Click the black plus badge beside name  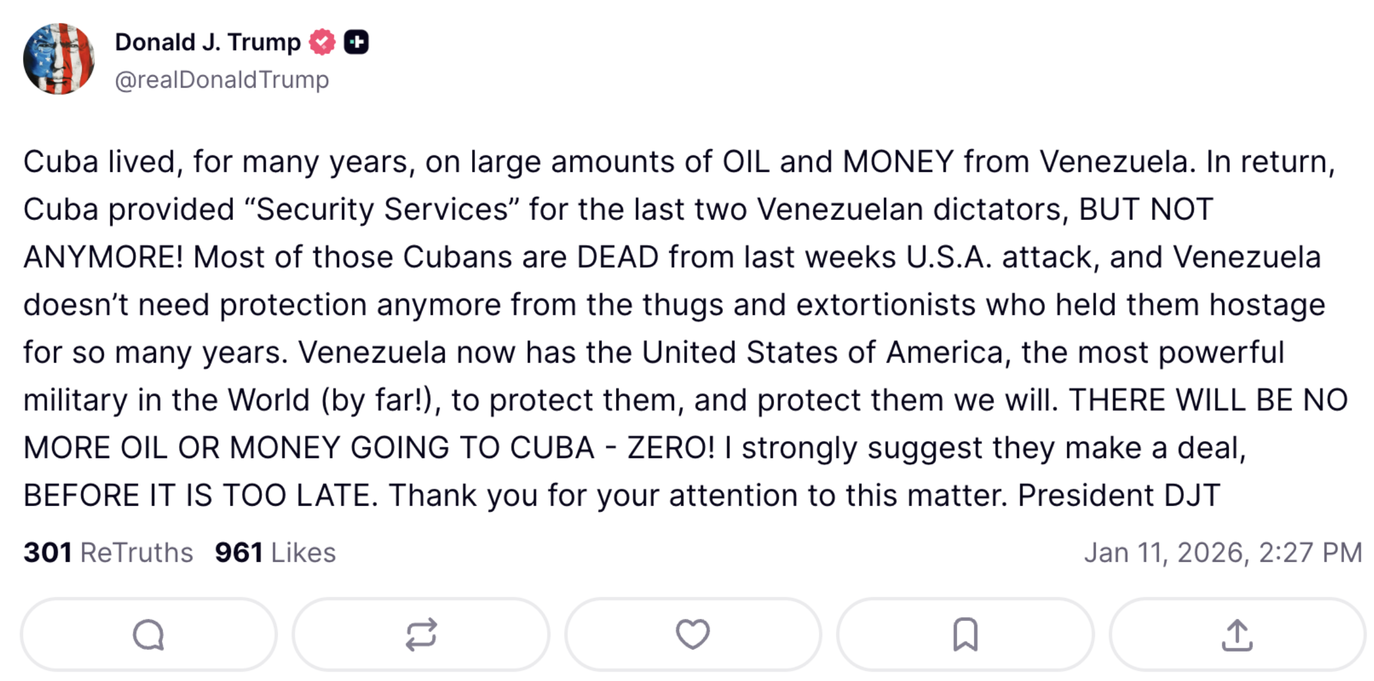(356, 42)
